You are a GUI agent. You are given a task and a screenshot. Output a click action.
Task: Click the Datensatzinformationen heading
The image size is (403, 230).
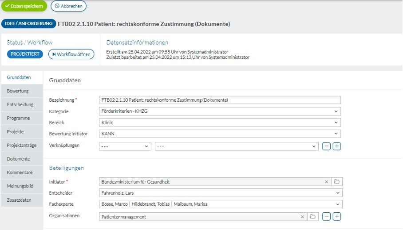point(137,42)
